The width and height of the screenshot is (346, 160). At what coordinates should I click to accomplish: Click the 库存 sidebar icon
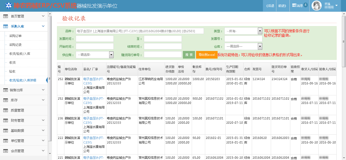click(x=6, y=100)
